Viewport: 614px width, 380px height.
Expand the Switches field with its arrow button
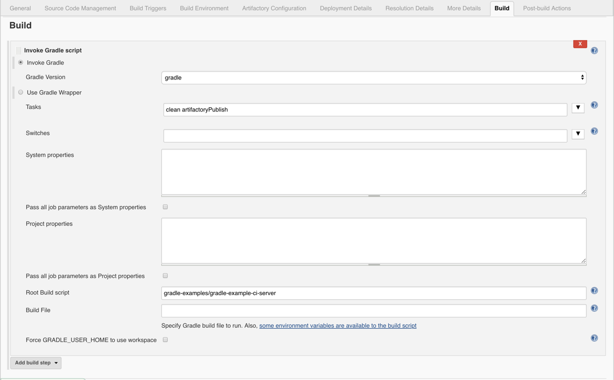(x=578, y=134)
